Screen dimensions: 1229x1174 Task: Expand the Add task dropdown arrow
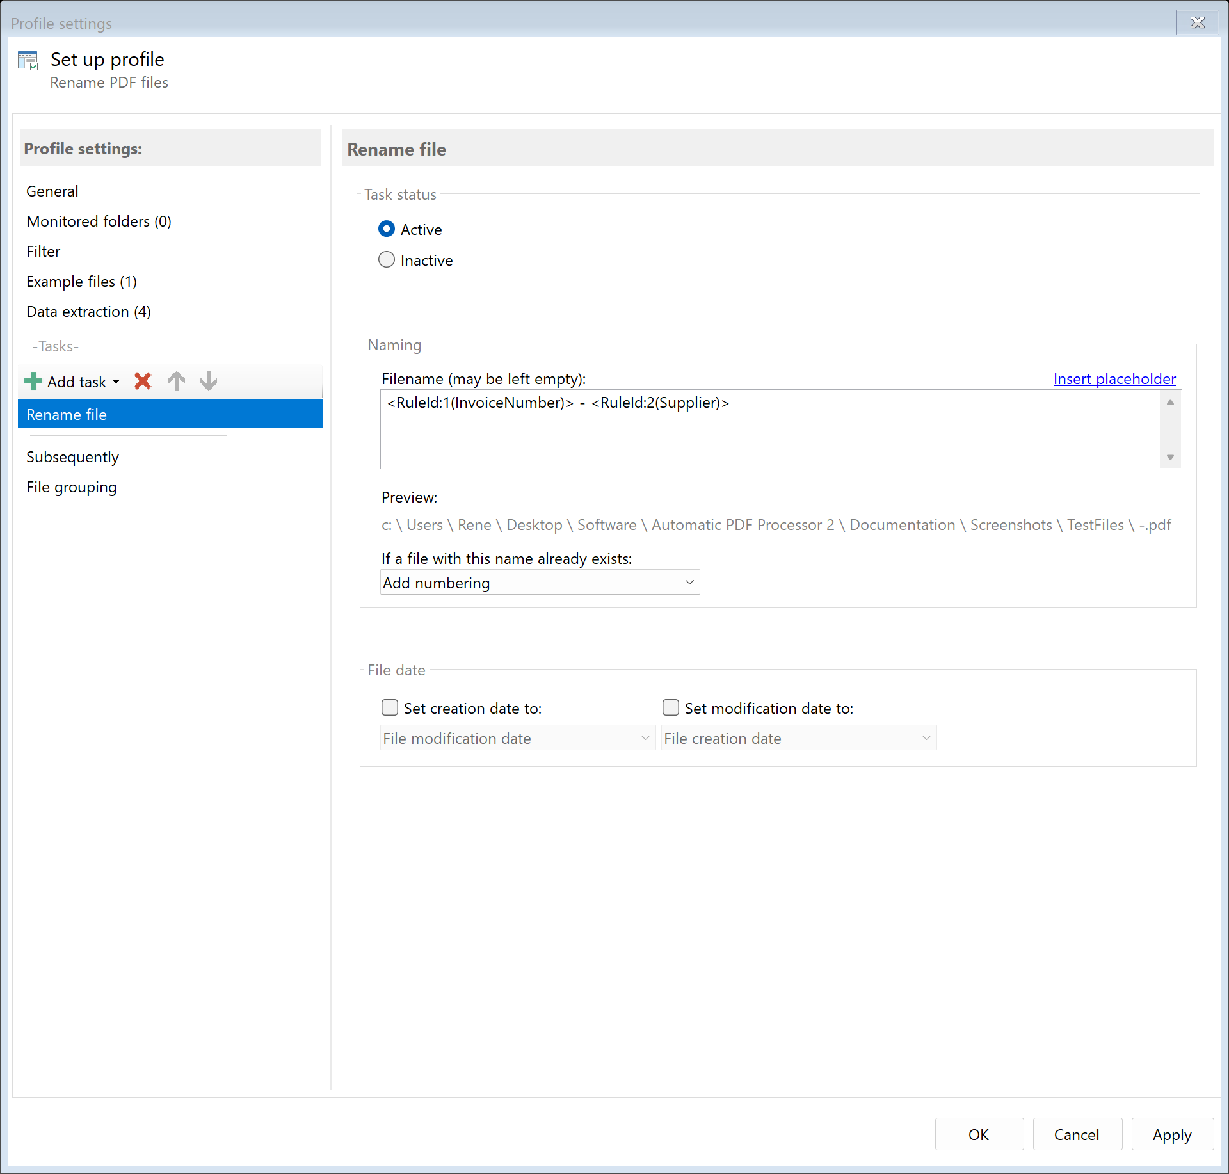coord(116,382)
